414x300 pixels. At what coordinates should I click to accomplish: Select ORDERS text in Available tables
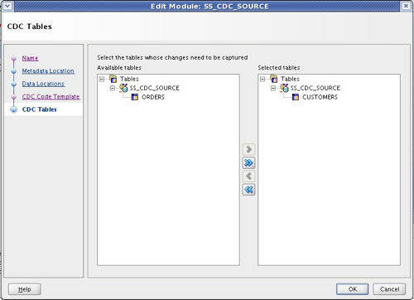(x=153, y=97)
